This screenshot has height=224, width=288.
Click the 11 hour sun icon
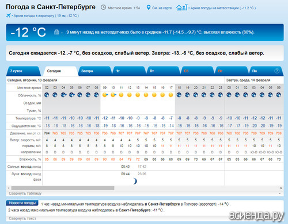pyautogui.click(x=121, y=95)
